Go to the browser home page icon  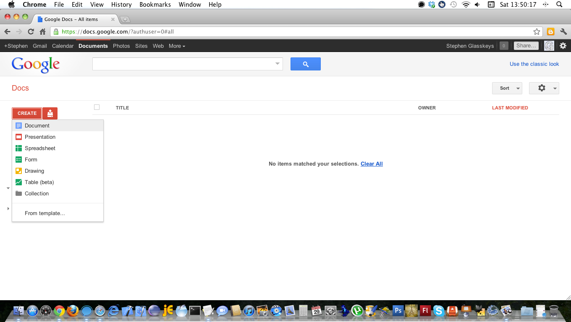[x=42, y=31]
